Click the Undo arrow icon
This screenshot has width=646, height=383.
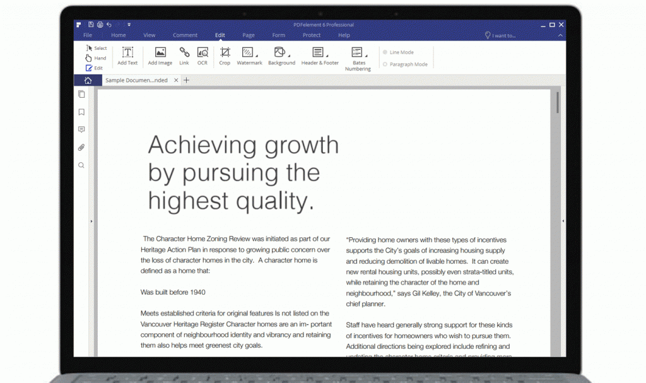[109, 25]
